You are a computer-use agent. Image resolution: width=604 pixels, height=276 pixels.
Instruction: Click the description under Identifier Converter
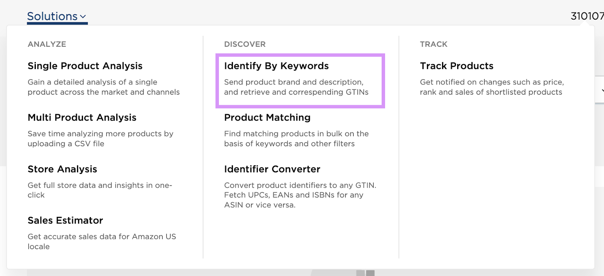point(300,195)
